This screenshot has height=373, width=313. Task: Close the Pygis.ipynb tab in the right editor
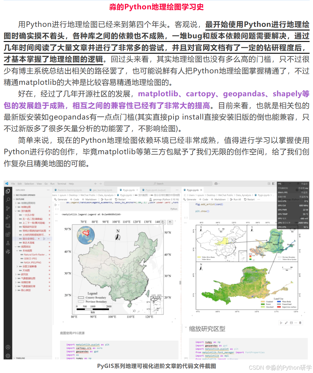(x=201, y=190)
